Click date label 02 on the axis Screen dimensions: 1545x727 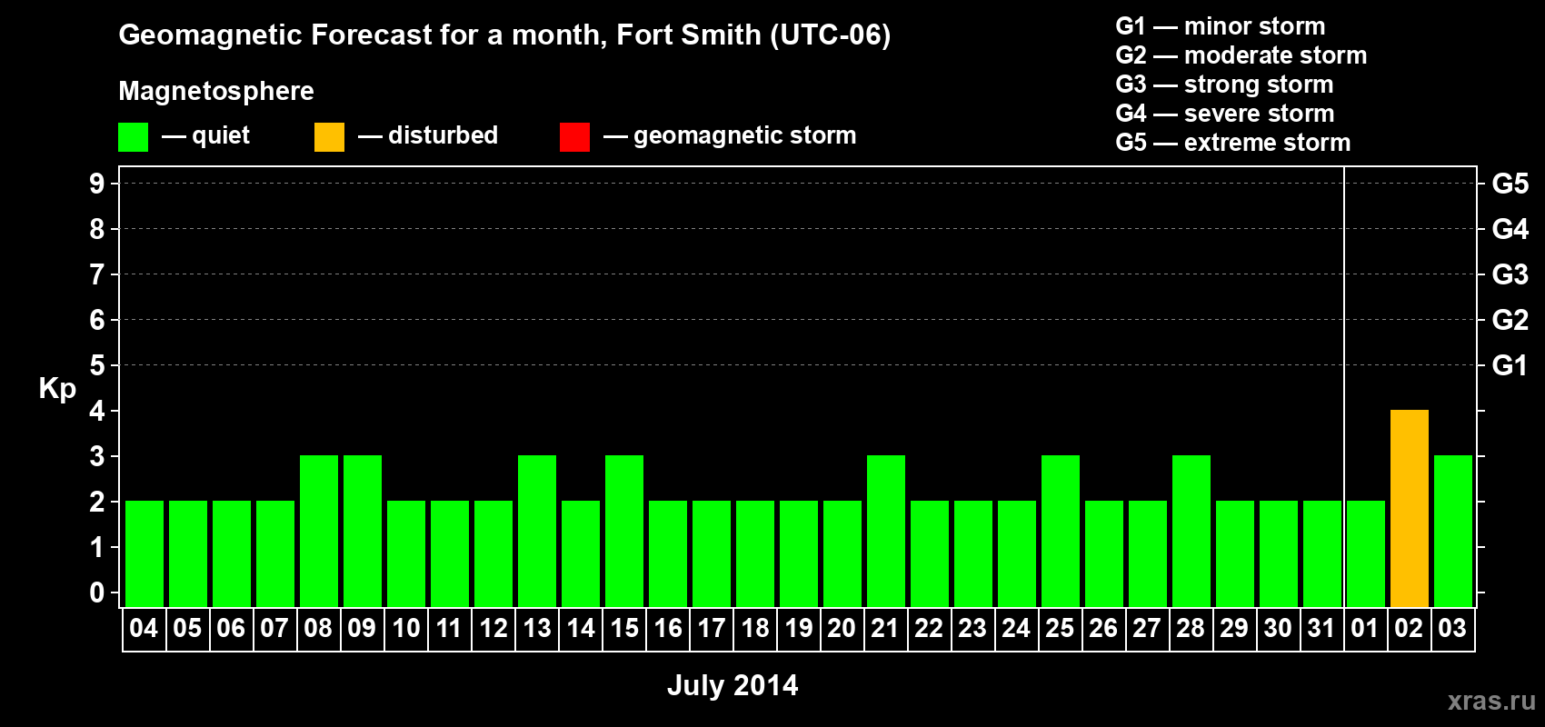point(1409,628)
